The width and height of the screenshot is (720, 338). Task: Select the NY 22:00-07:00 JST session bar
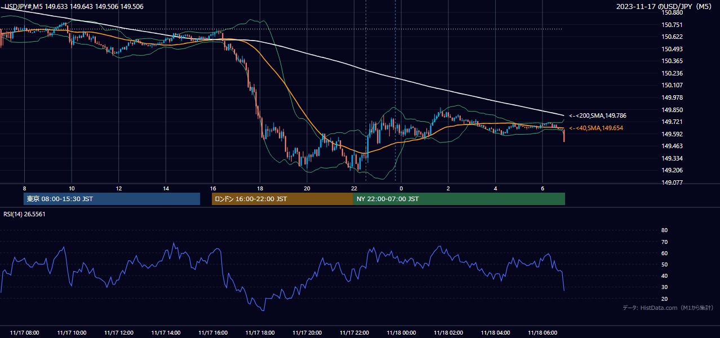459,199
